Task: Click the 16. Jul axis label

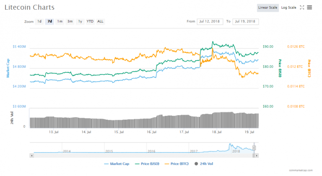Action: pyautogui.click(x=151, y=132)
